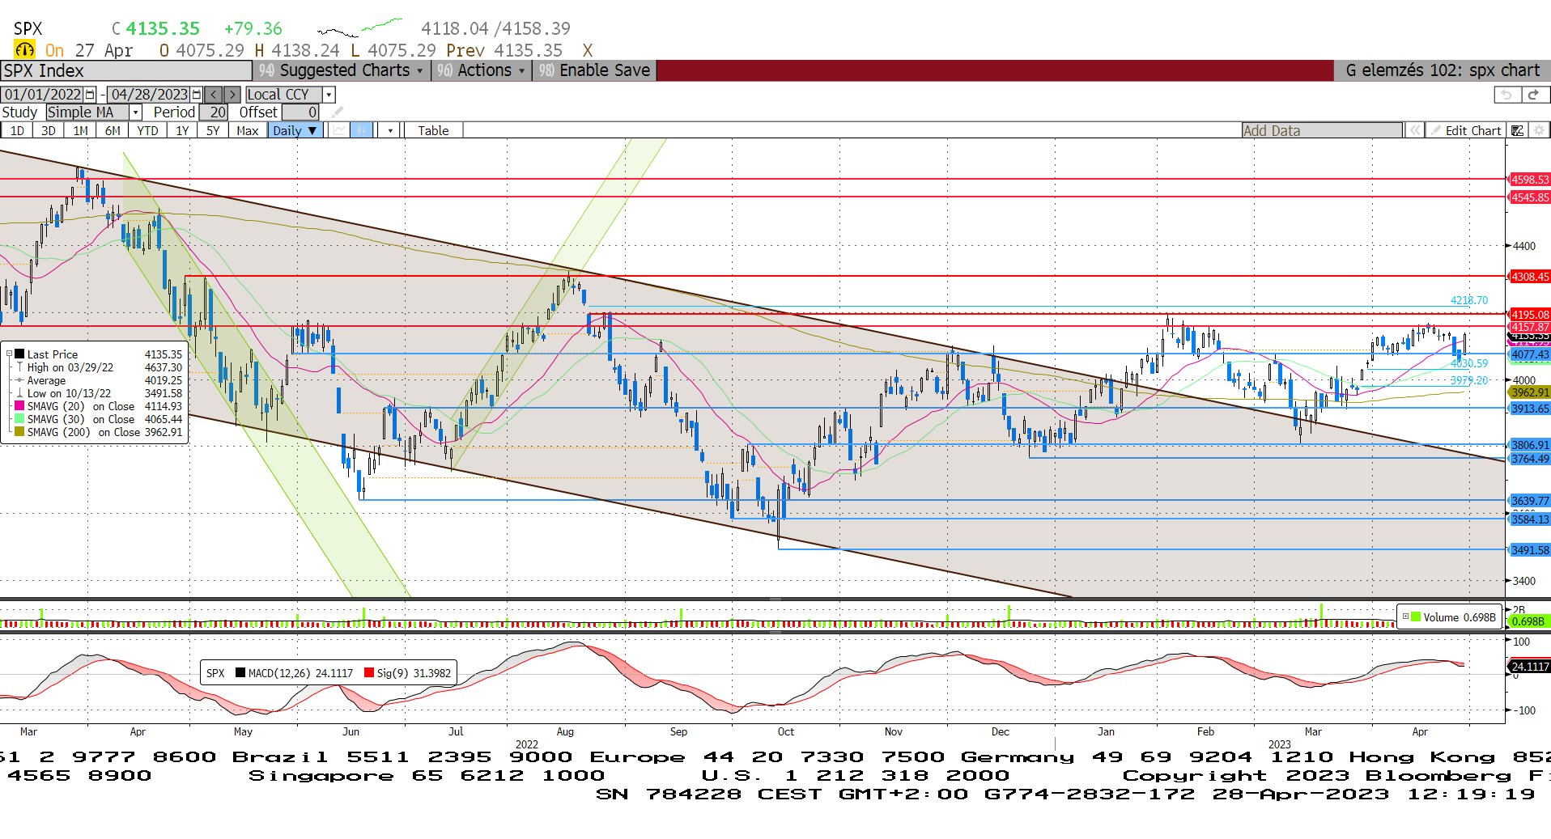
Task: Click the Offset value field
Action: tap(300, 112)
